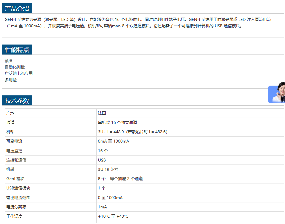
Task: Click the 广泛的电流应用 feature line
Action: [19, 73]
